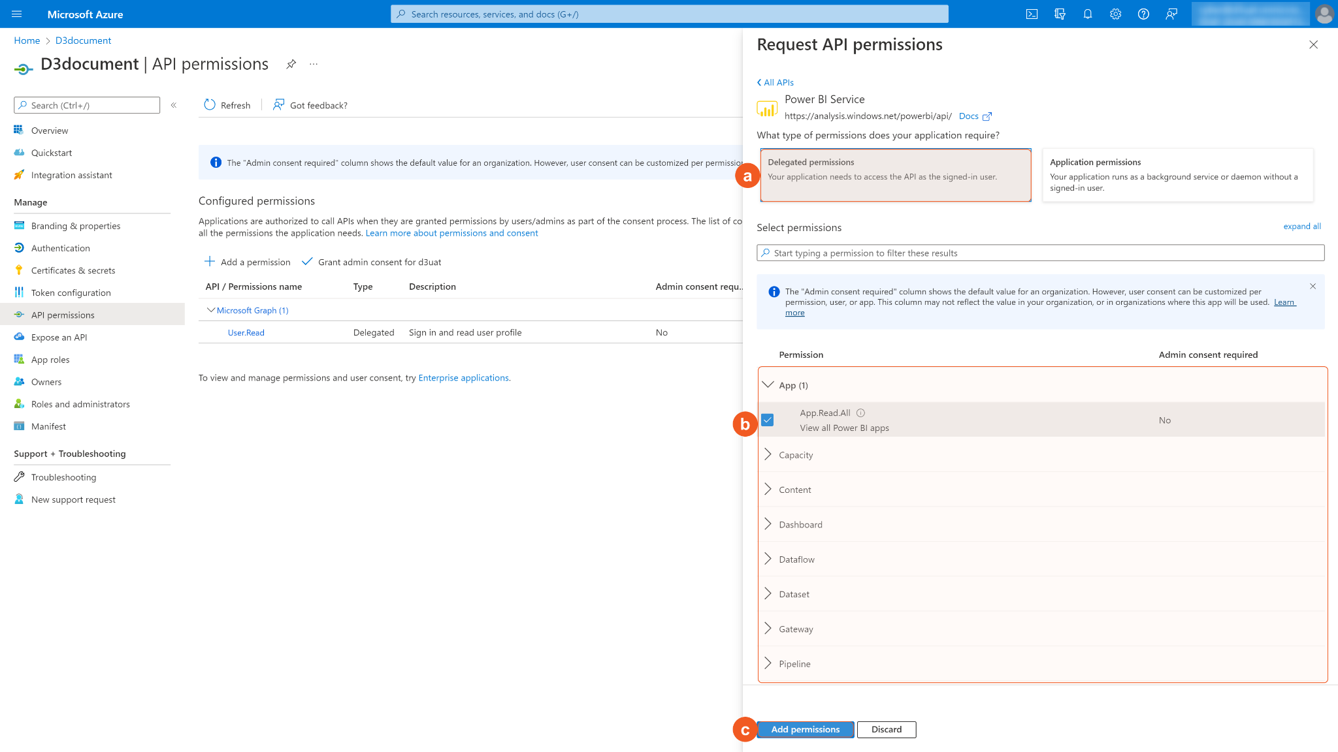
Task: Open the hamburger portal menu
Action: pos(17,14)
